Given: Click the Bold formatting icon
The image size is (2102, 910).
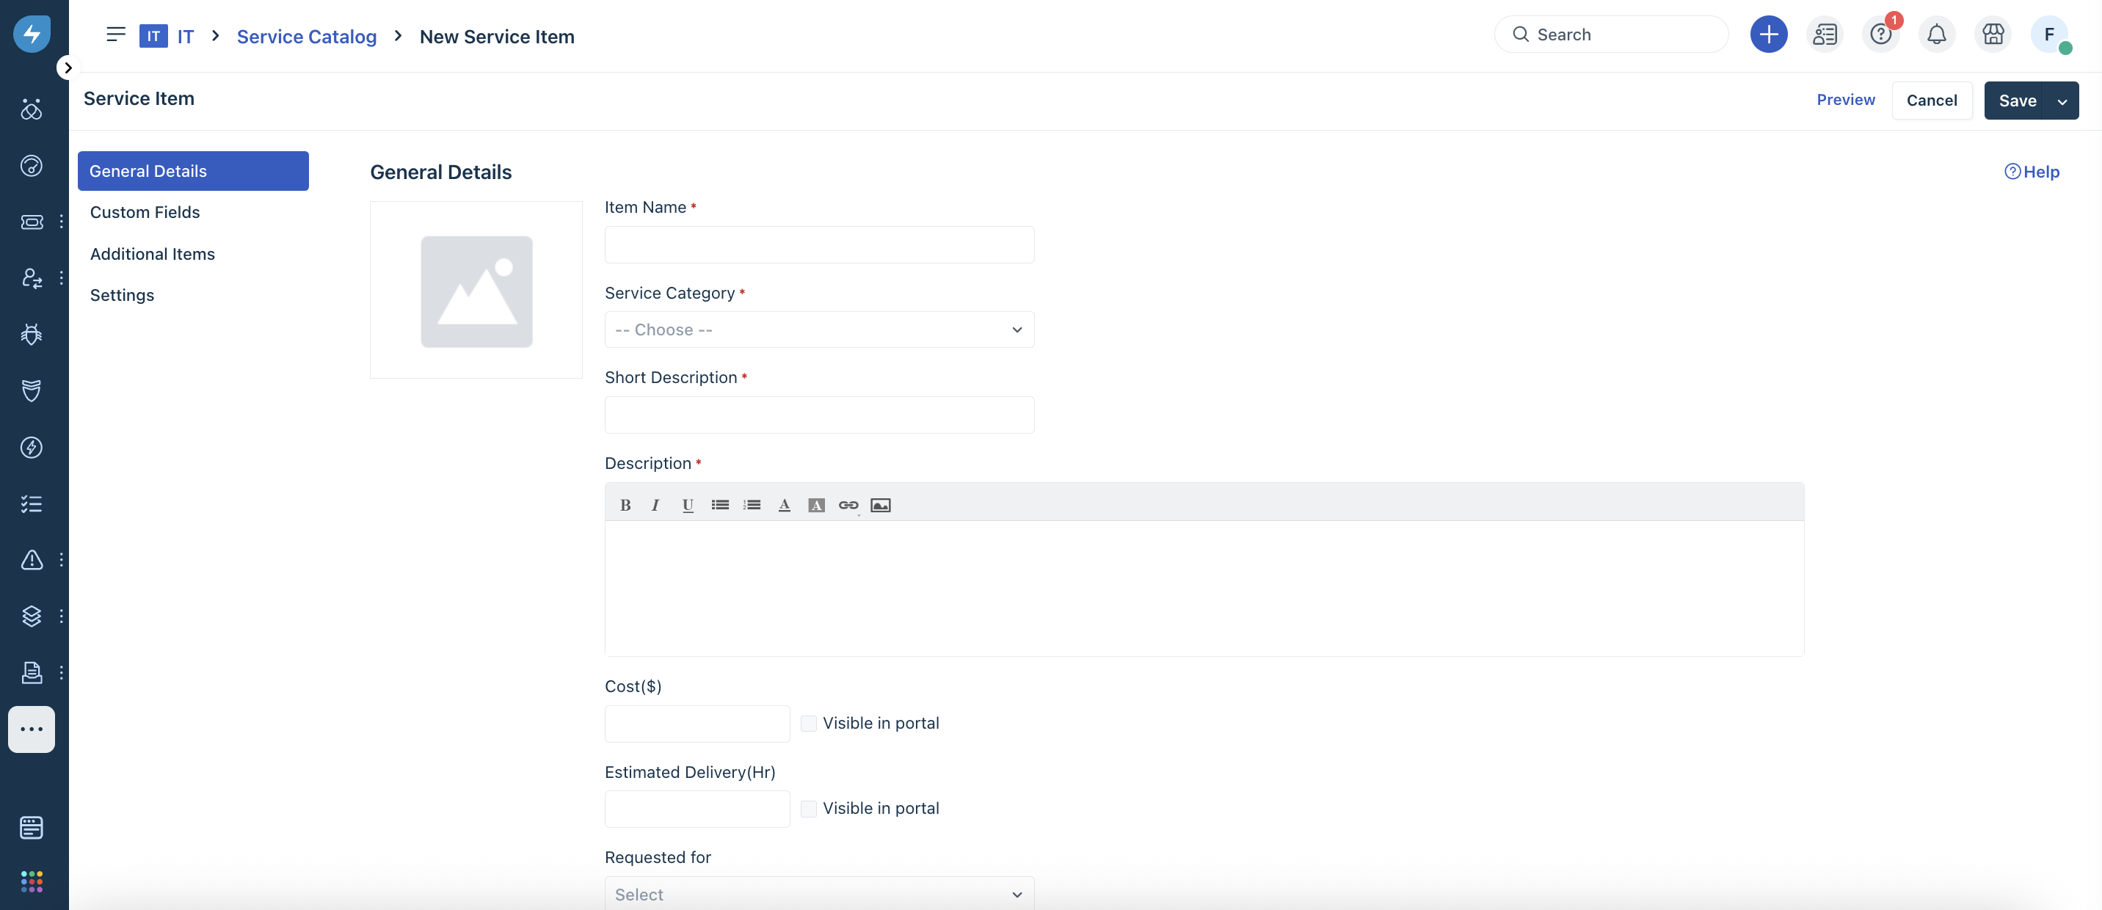Looking at the screenshot, I should 625,505.
